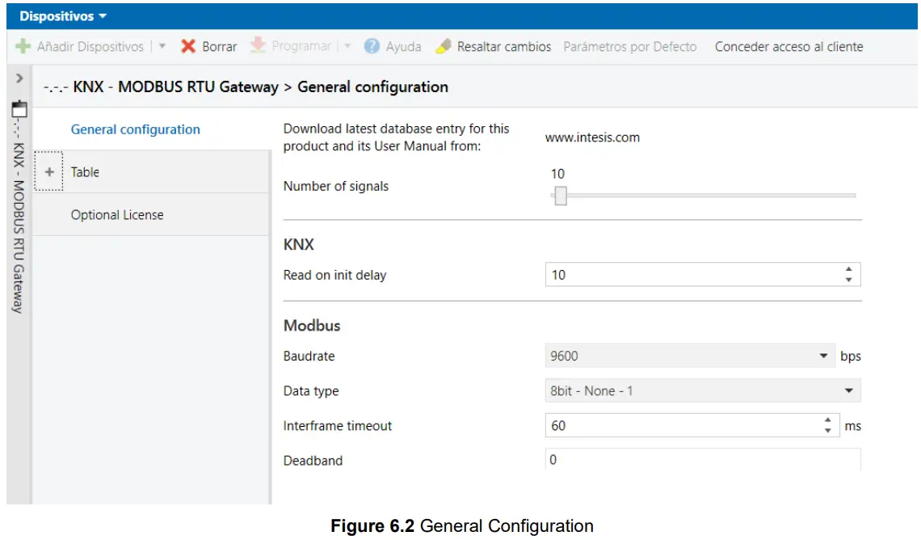Expand the Añadir Dispositivos dropdown arrow
This screenshot has width=921, height=540.
pos(160,46)
